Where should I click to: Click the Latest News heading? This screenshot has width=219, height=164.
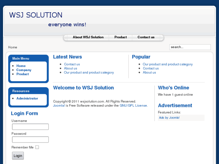67,57
